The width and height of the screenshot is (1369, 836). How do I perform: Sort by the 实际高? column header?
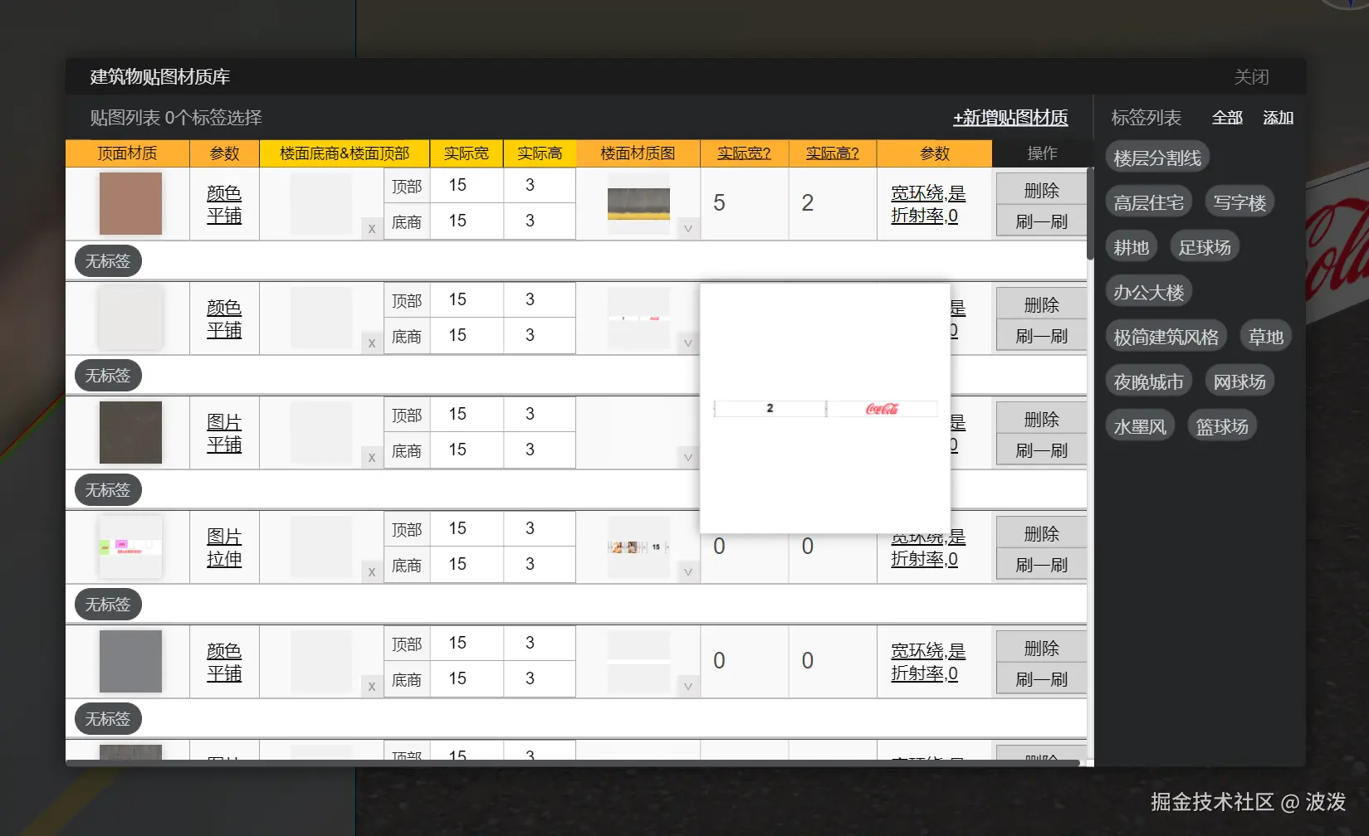click(832, 153)
